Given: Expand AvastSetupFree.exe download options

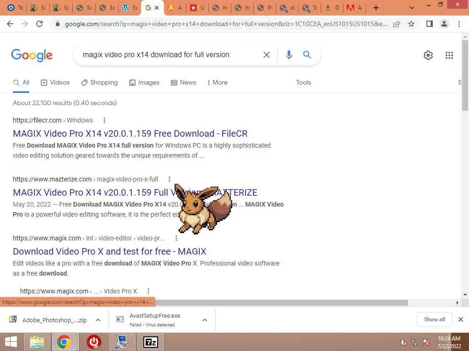Looking at the screenshot, I should (x=205, y=320).
